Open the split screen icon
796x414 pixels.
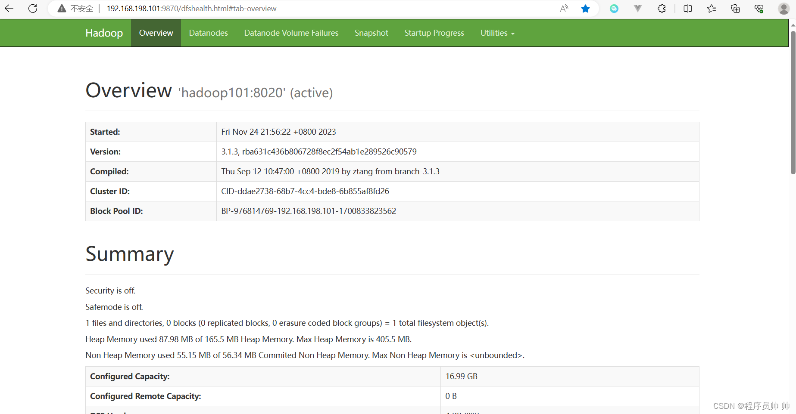tap(688, 9)
